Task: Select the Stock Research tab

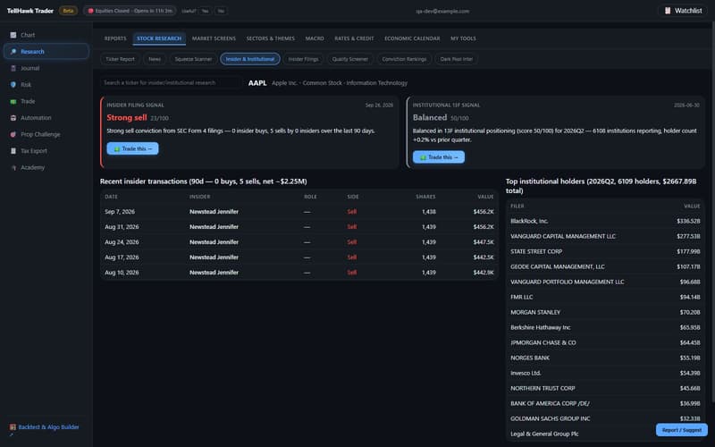Action: tap(159, 38)
